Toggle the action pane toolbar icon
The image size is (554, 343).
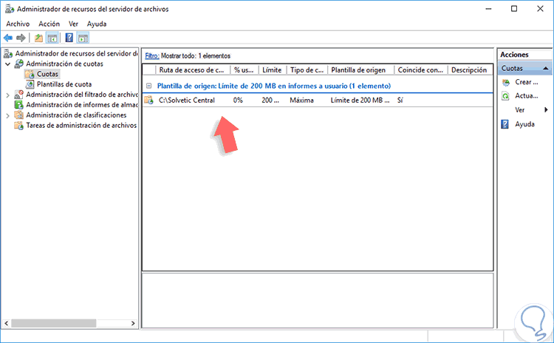pos(83,38)
